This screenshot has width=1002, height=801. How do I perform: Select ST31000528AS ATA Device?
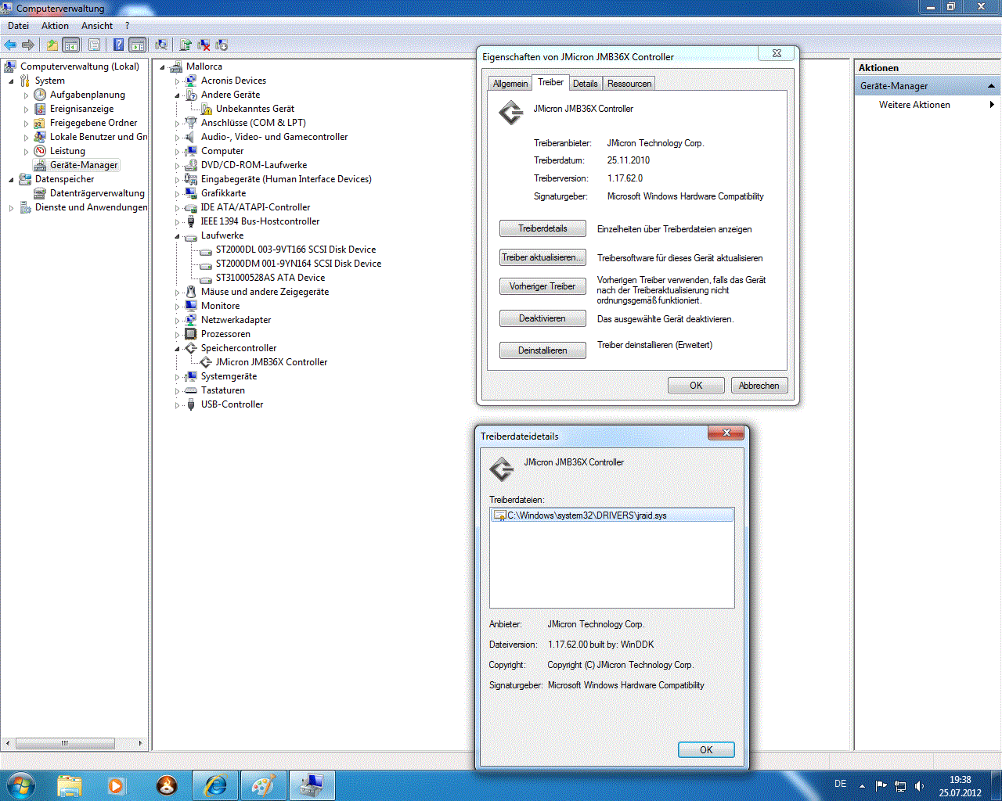[270, 278]
